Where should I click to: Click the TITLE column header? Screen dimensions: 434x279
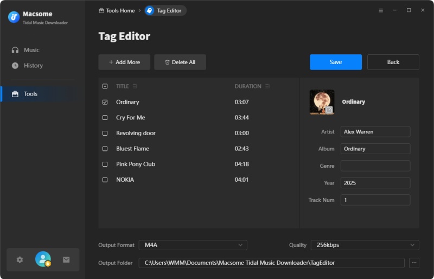[123, 86]
